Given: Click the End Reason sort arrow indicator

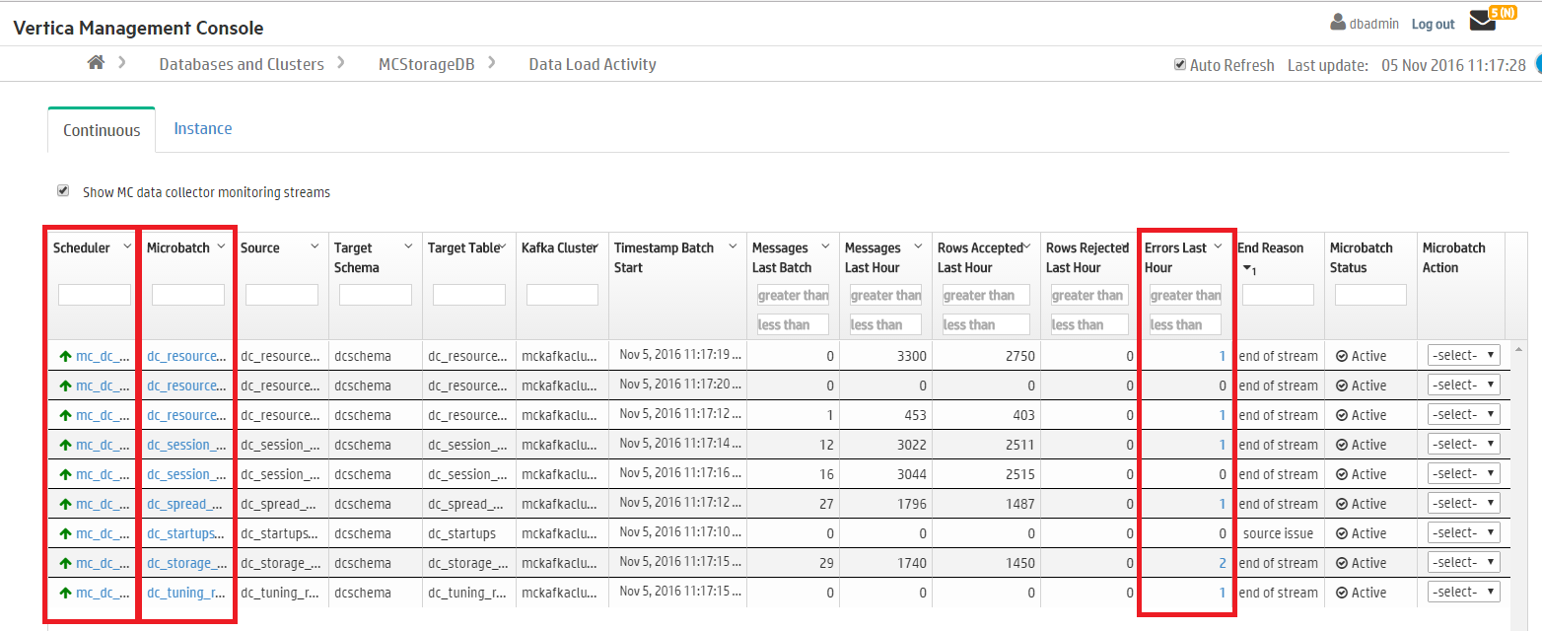Looking at the screenshot, I should pyautogui.click(x=1246, y=268).
